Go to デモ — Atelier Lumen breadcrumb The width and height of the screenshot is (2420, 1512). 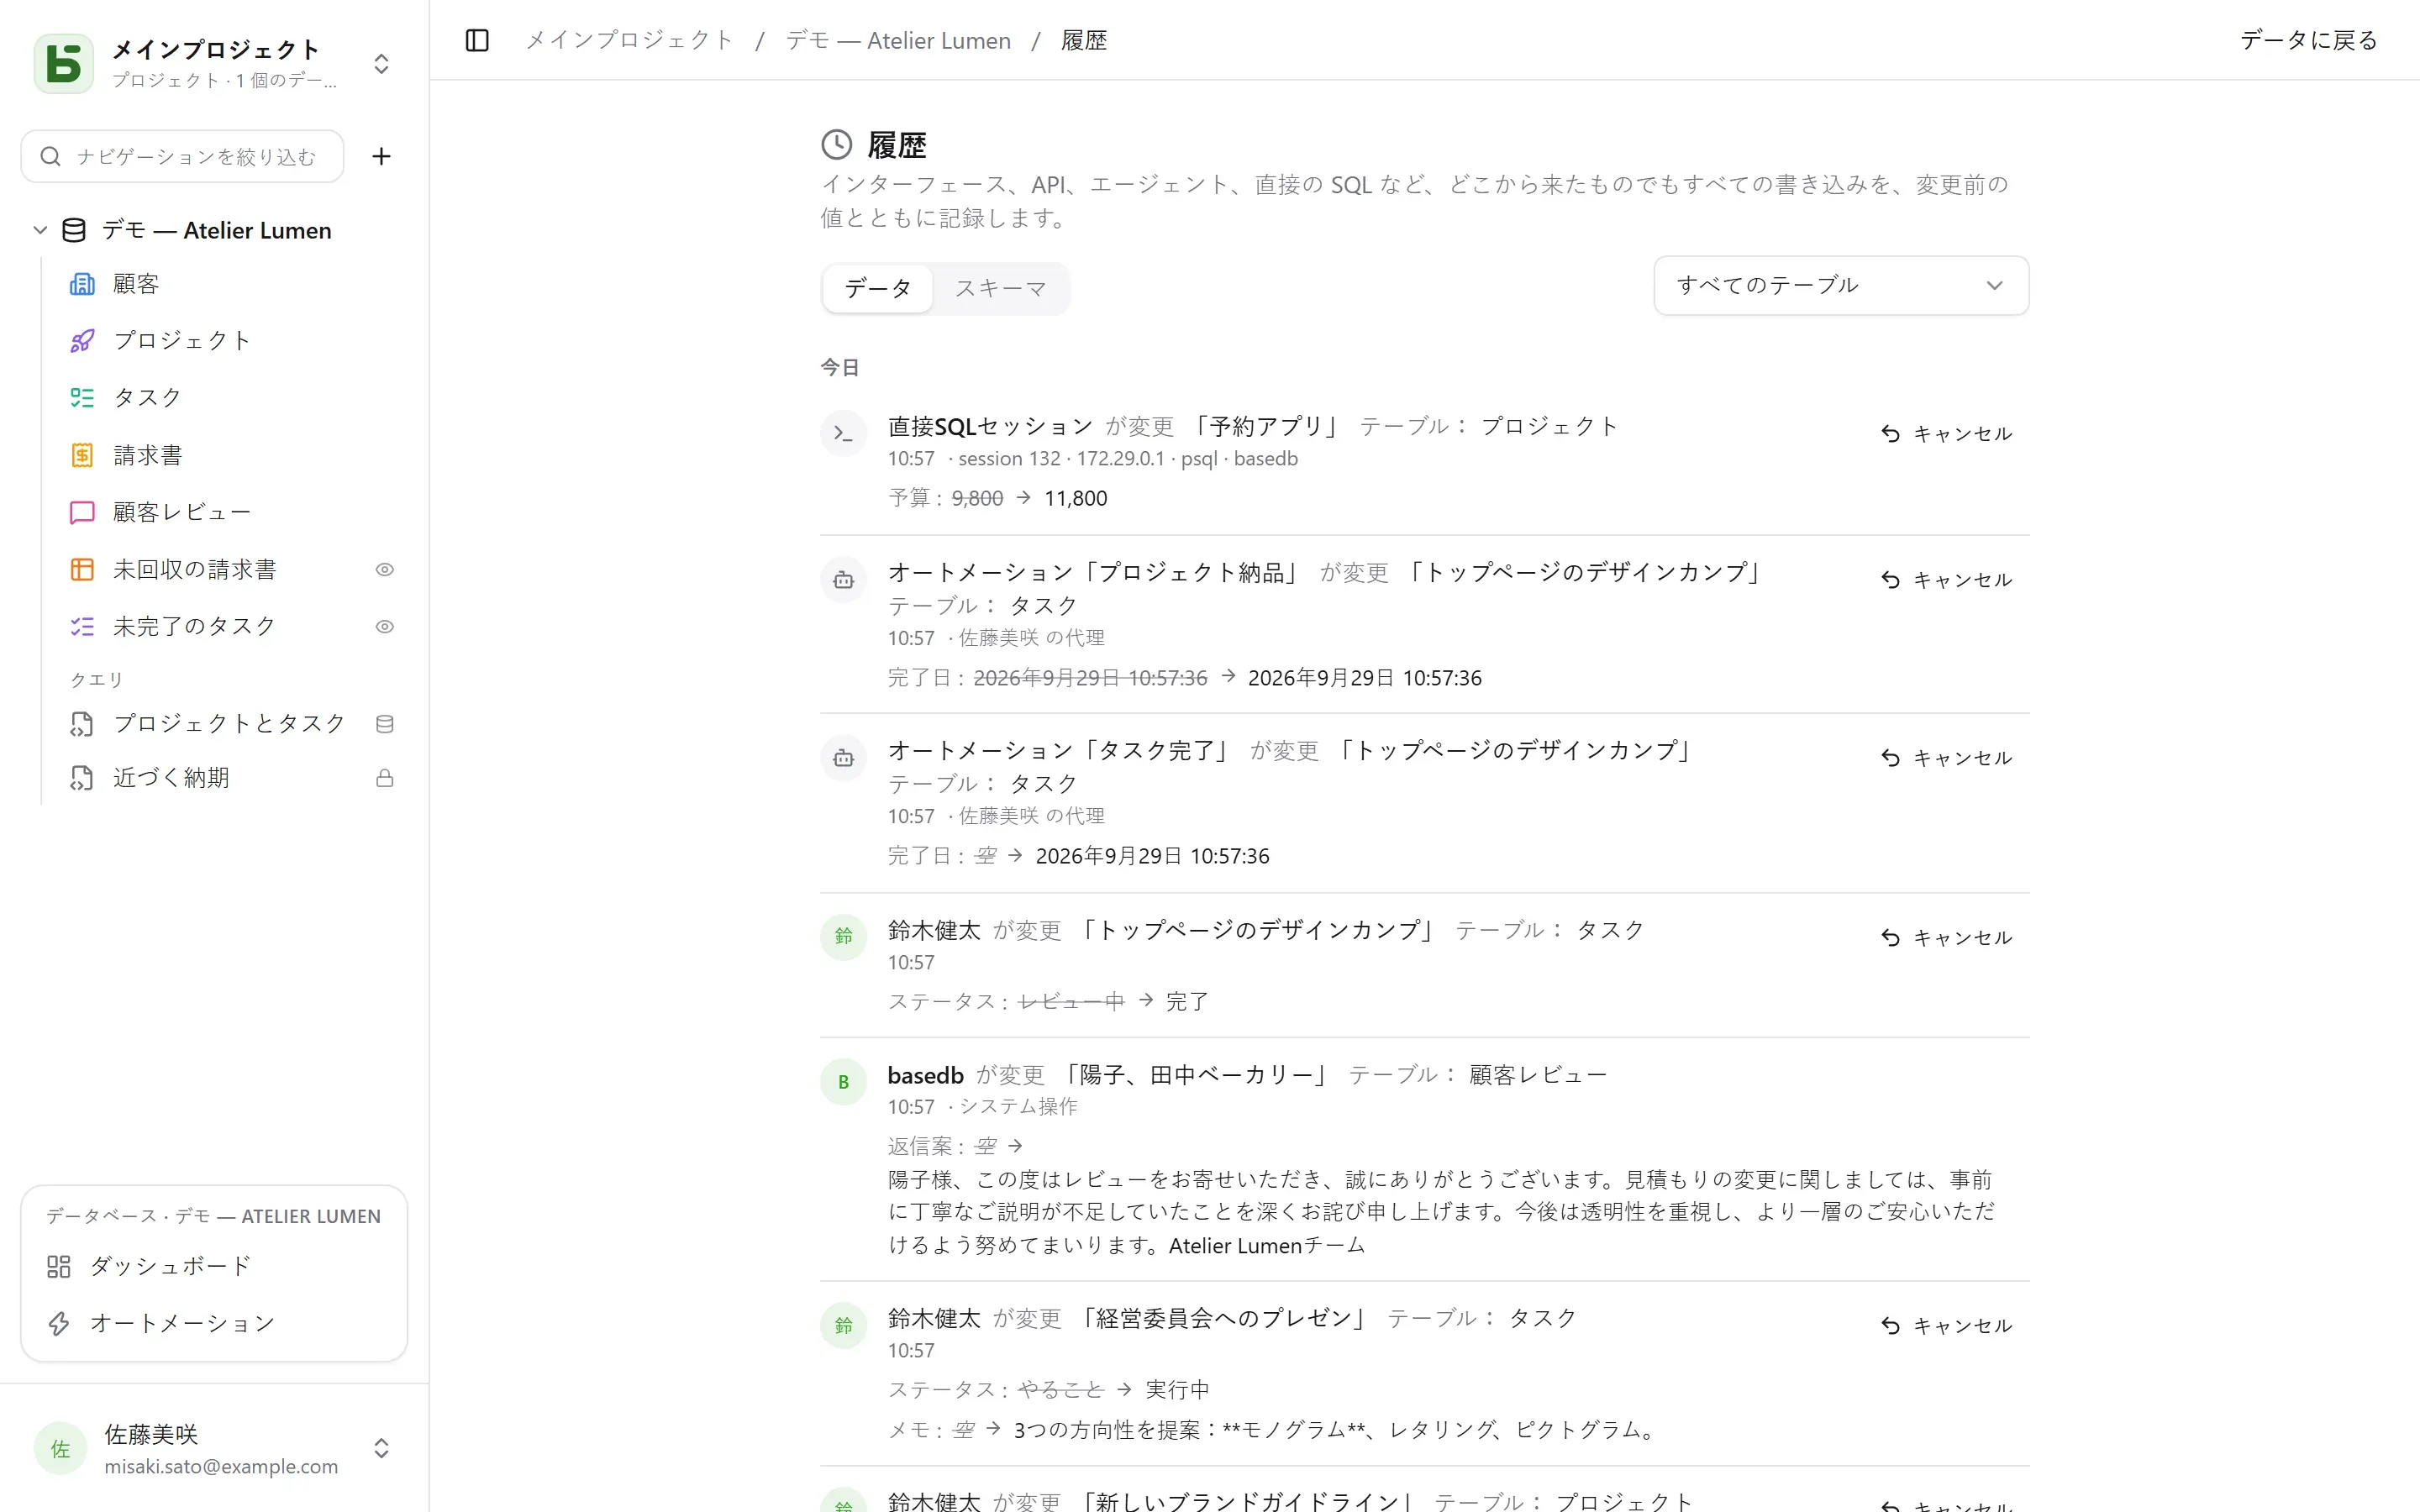coord(898,40)
